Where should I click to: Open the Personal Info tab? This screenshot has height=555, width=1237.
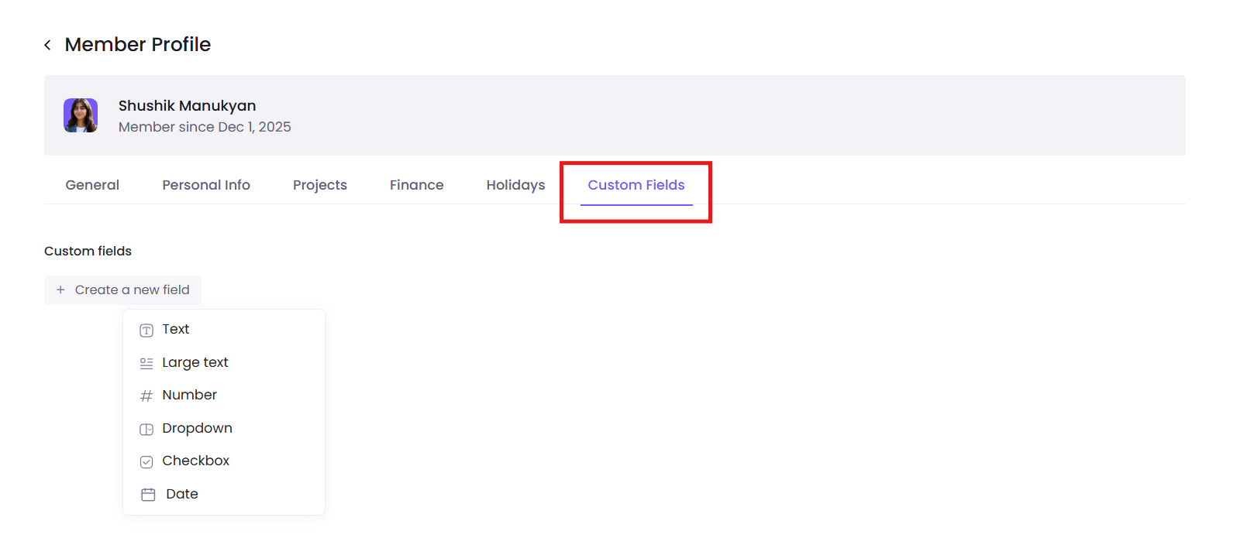(206, 185)
